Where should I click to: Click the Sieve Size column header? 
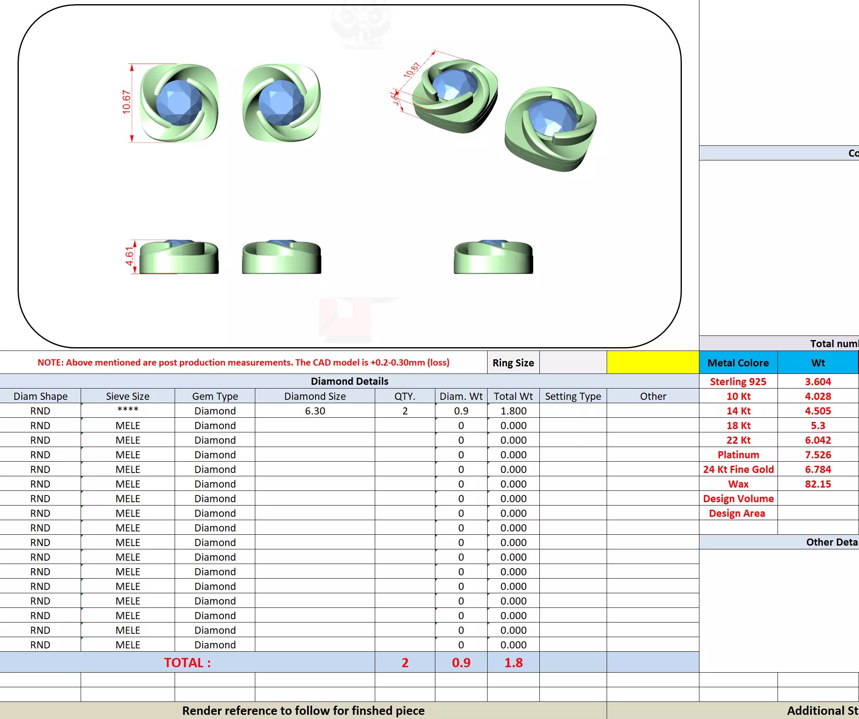127,396
